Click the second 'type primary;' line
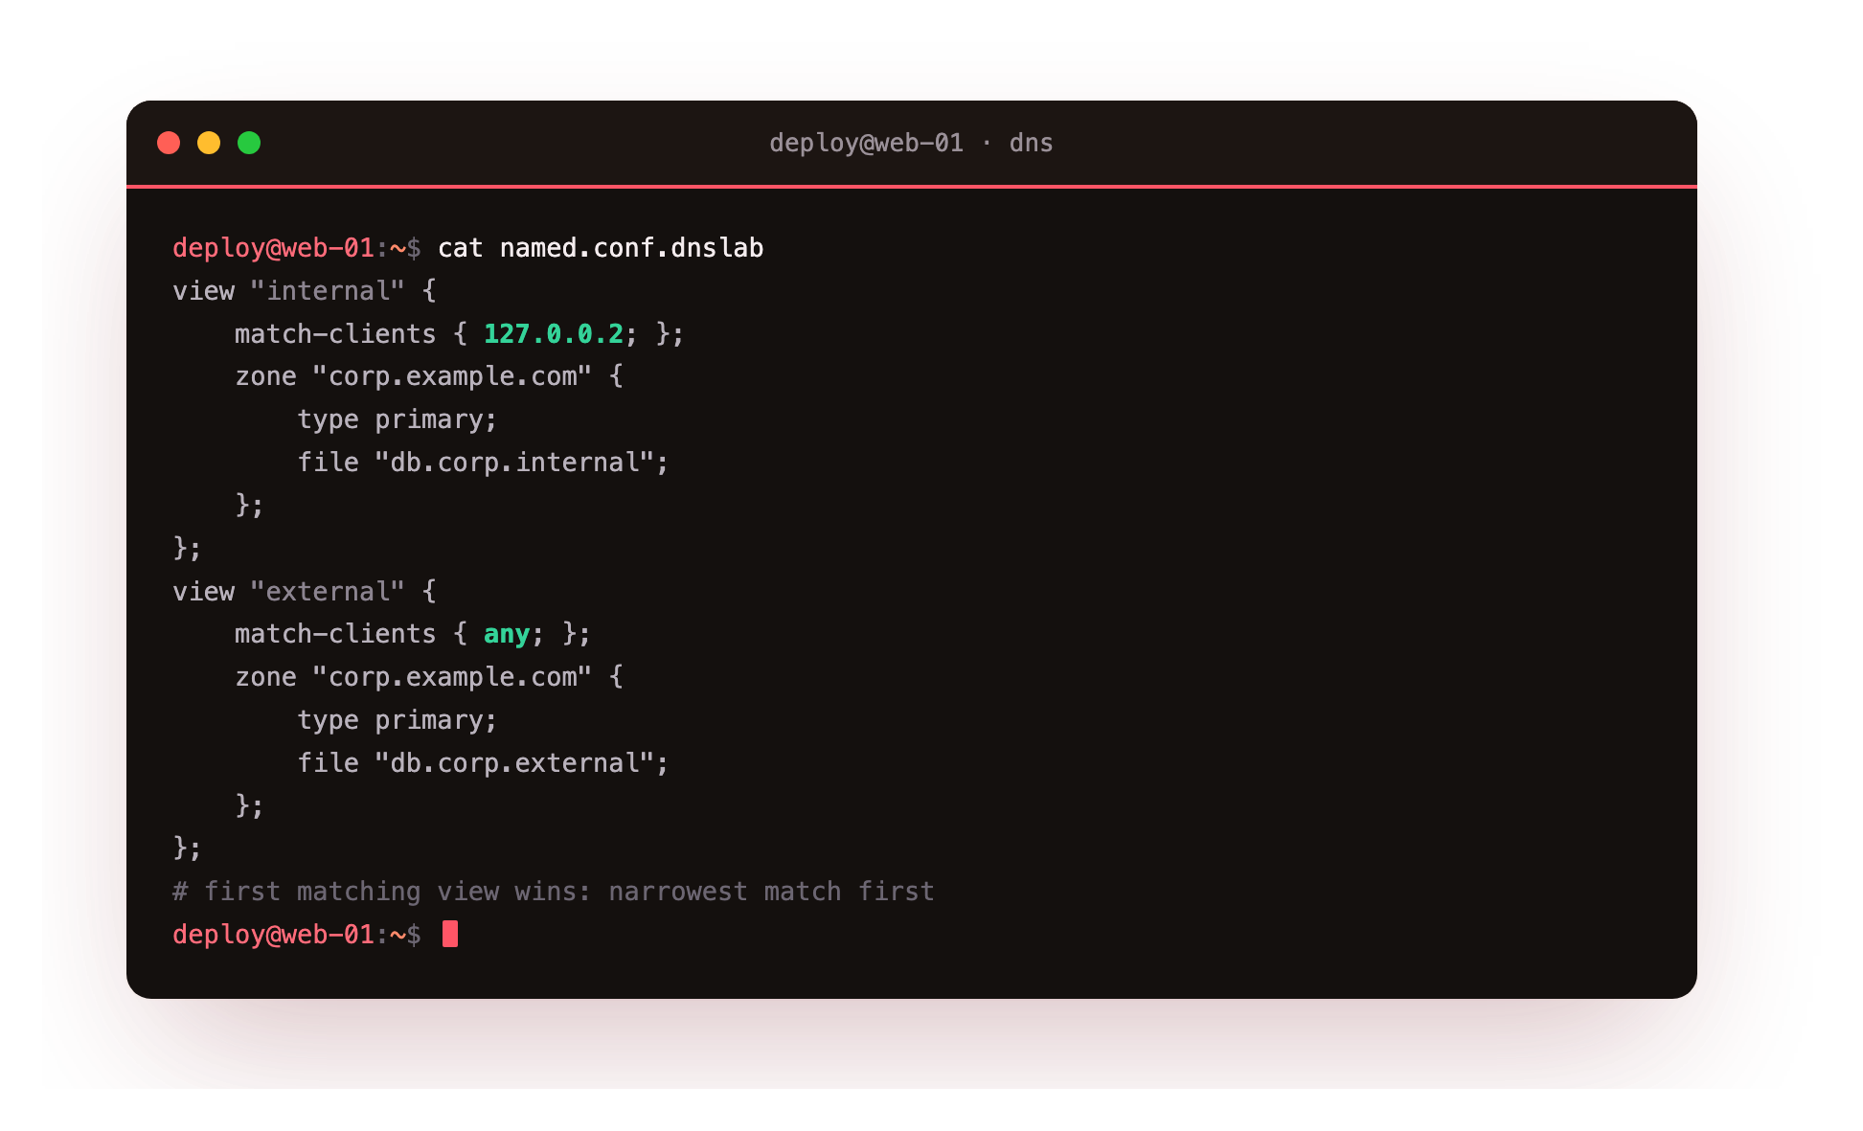The width and height of the screenshot is (1863, 1131). click(398, 720)
